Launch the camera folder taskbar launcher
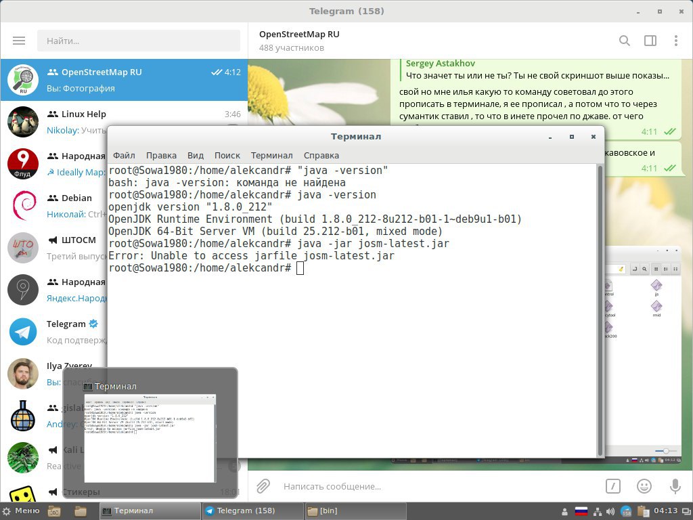 coord(54,511)
